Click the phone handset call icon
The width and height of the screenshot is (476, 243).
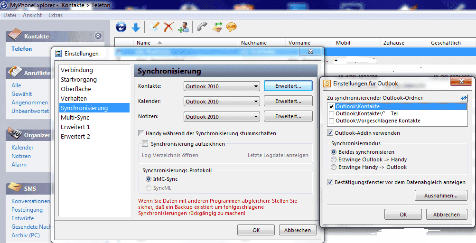pyautogui.click(x=202, y=27)
